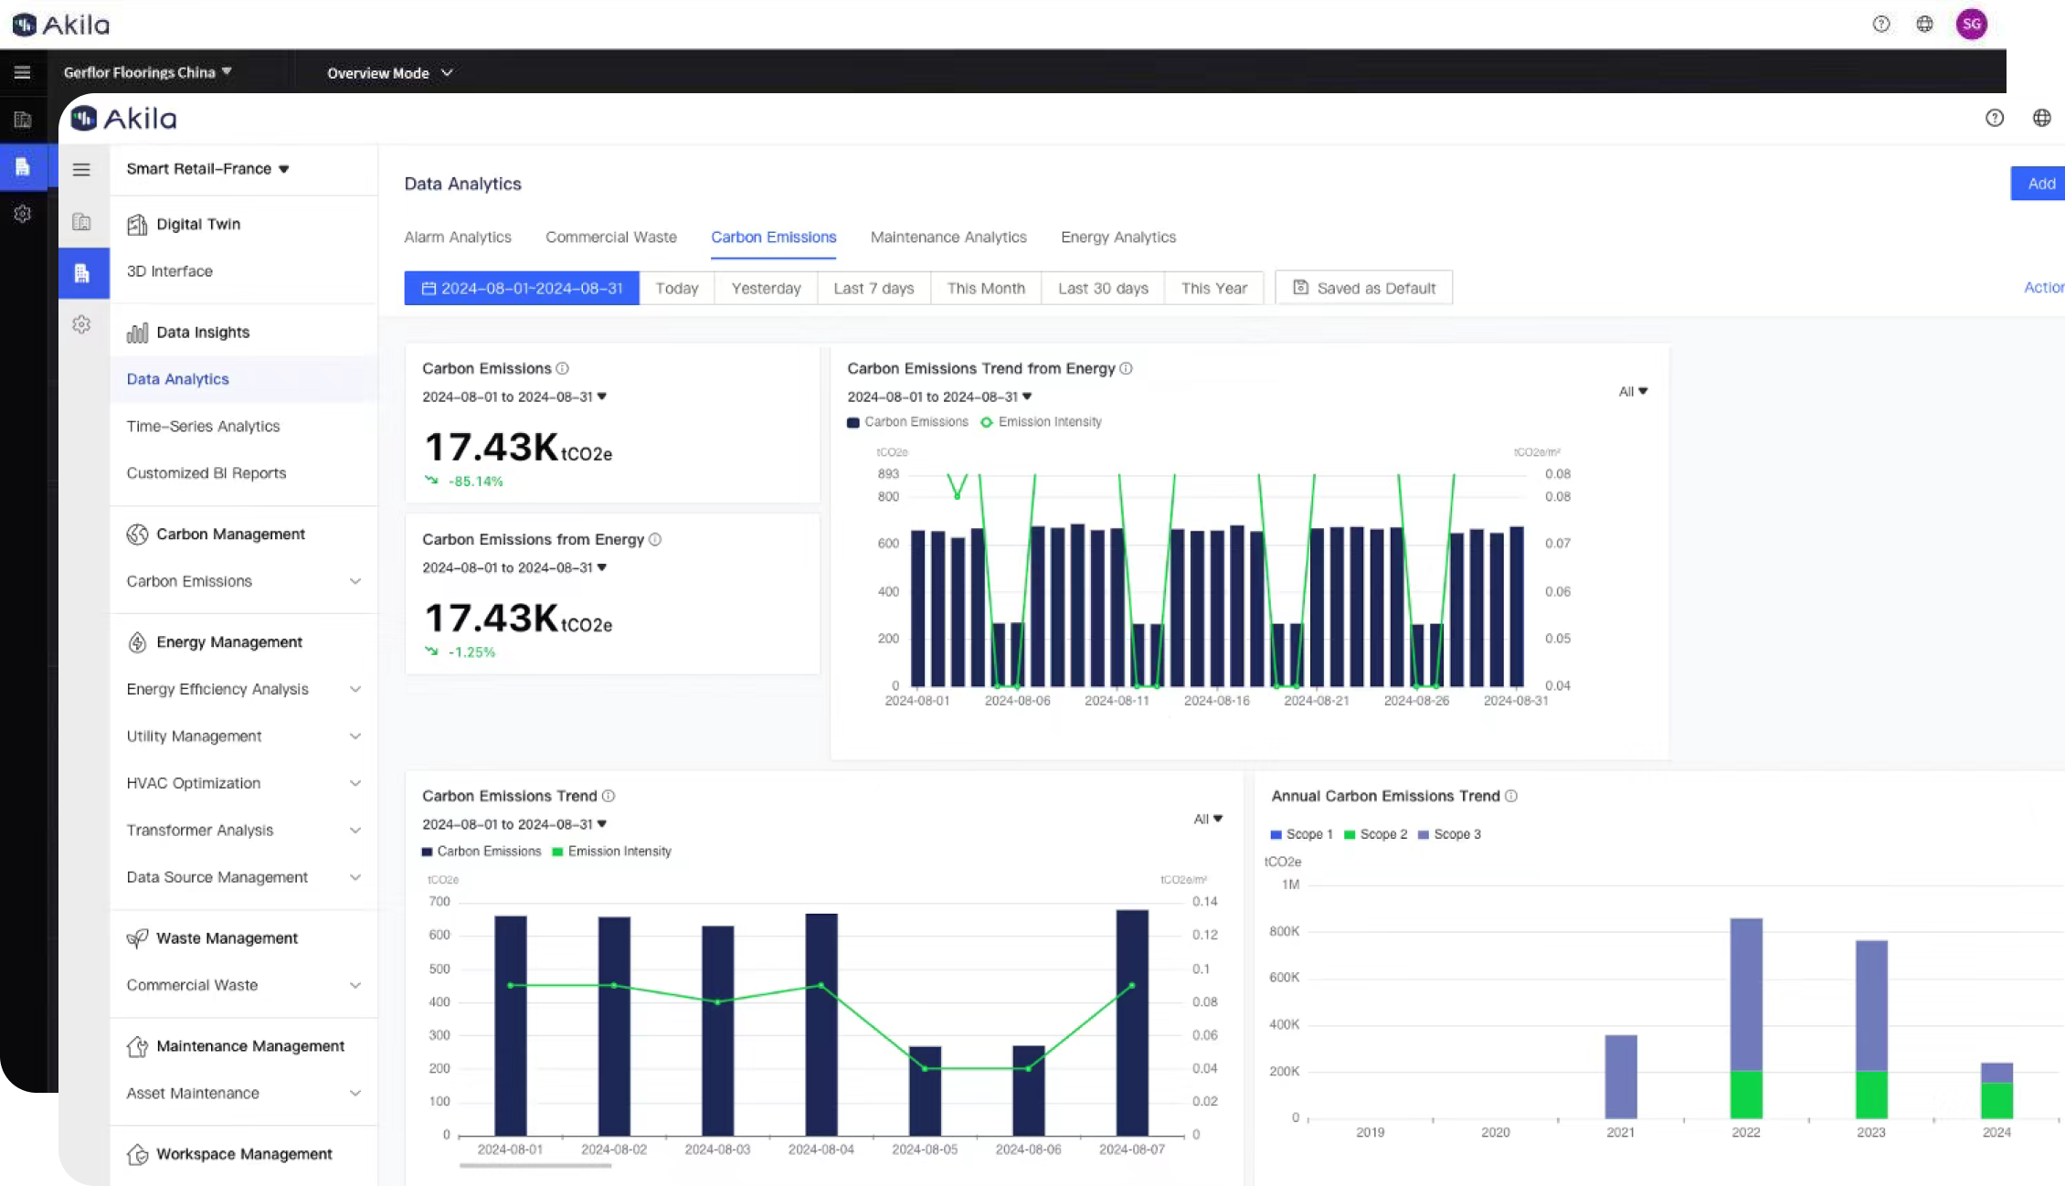
Task: Click the Waste Management leaf icon
Action: coord(137,938)
